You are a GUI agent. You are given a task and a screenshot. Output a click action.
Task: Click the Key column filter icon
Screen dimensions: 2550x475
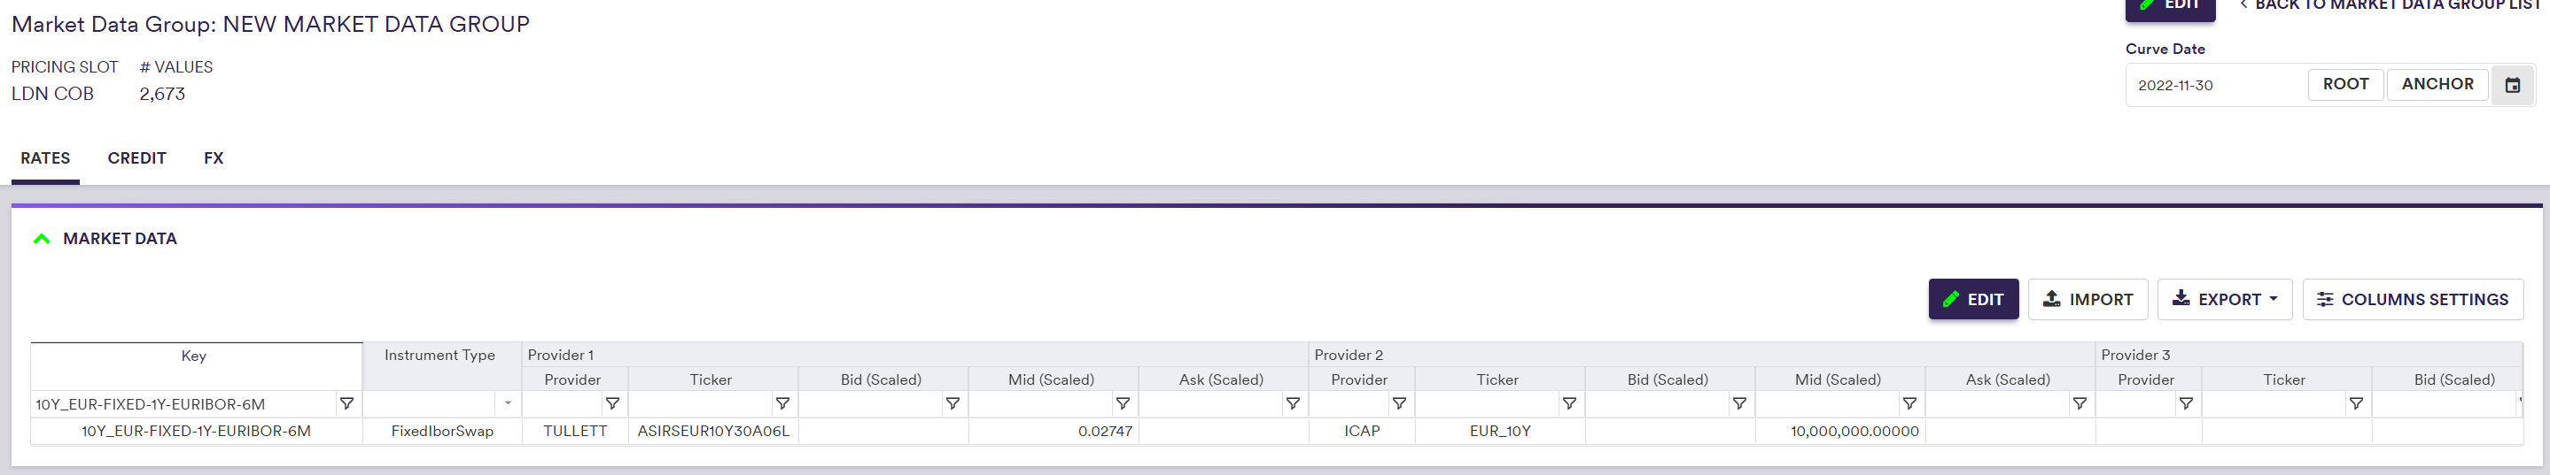point(346,404)
